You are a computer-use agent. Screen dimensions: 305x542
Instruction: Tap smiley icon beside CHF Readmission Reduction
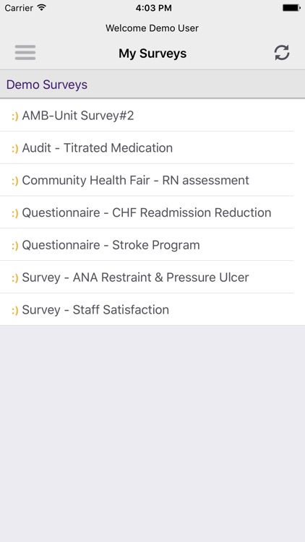tap(15, 213)
